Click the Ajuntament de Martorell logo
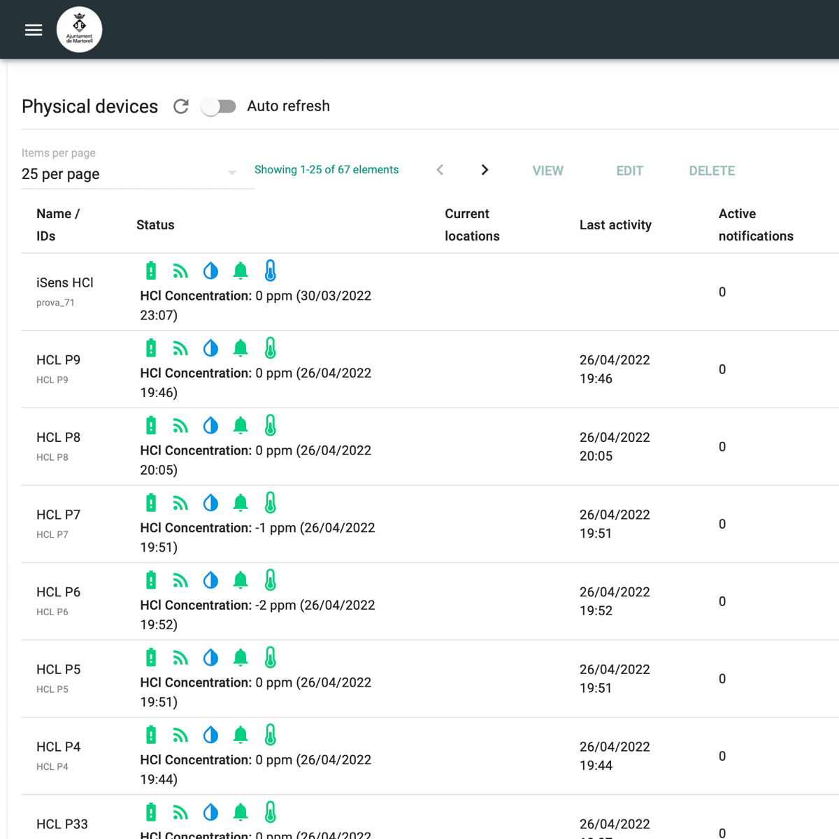The width and height of the screenshot is (839, 839). (79, 30)
